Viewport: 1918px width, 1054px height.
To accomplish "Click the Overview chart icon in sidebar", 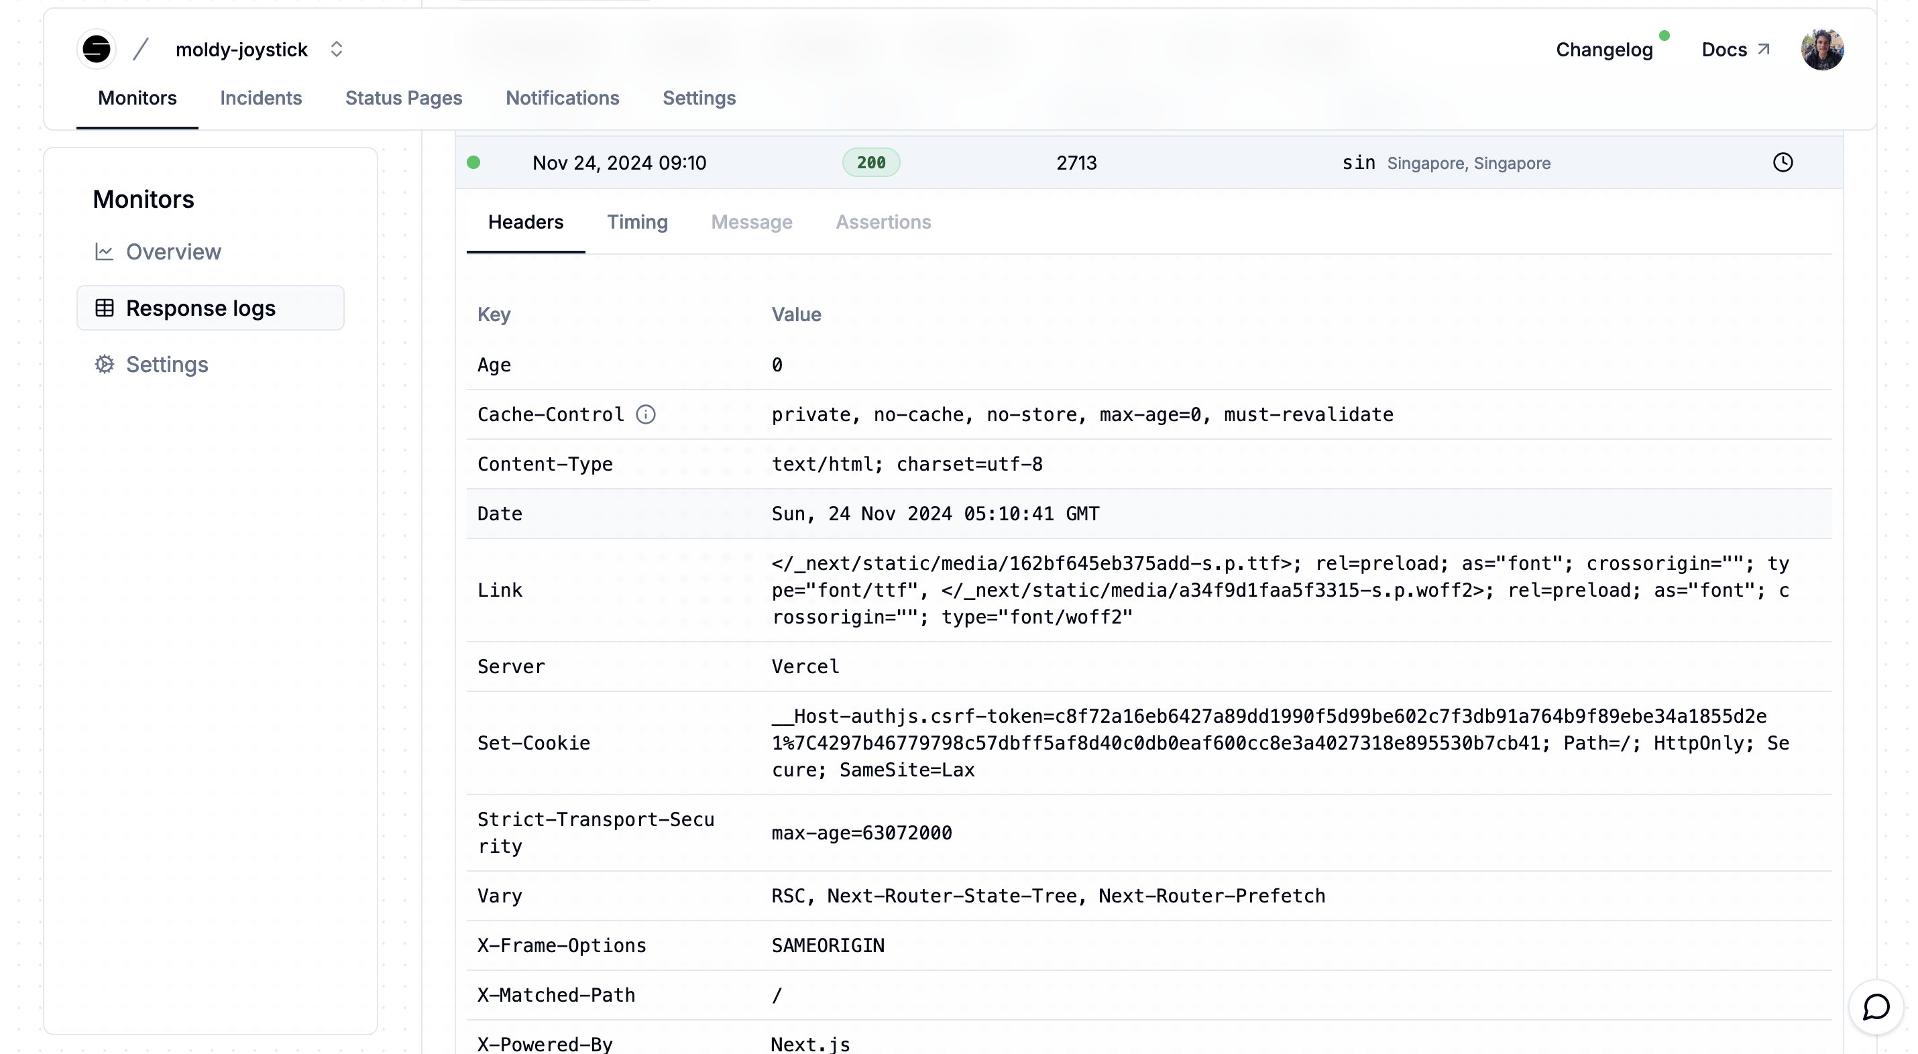I will click(x=105, y=251).
